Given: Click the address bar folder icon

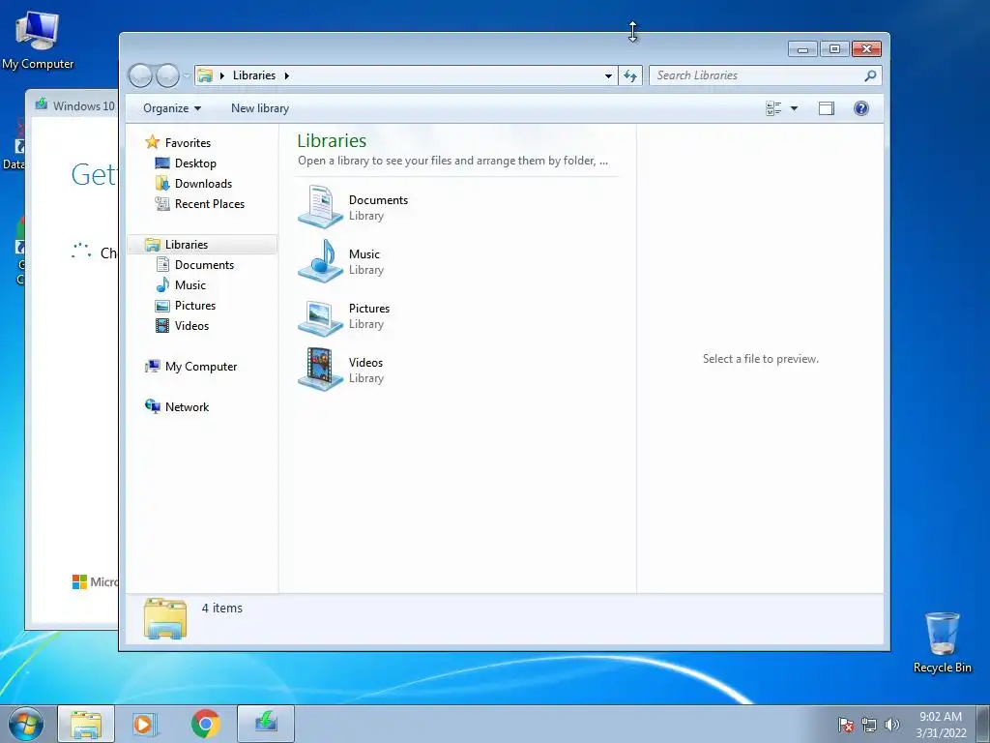Looking at the screenshot, I should click(x=205, y=75).
